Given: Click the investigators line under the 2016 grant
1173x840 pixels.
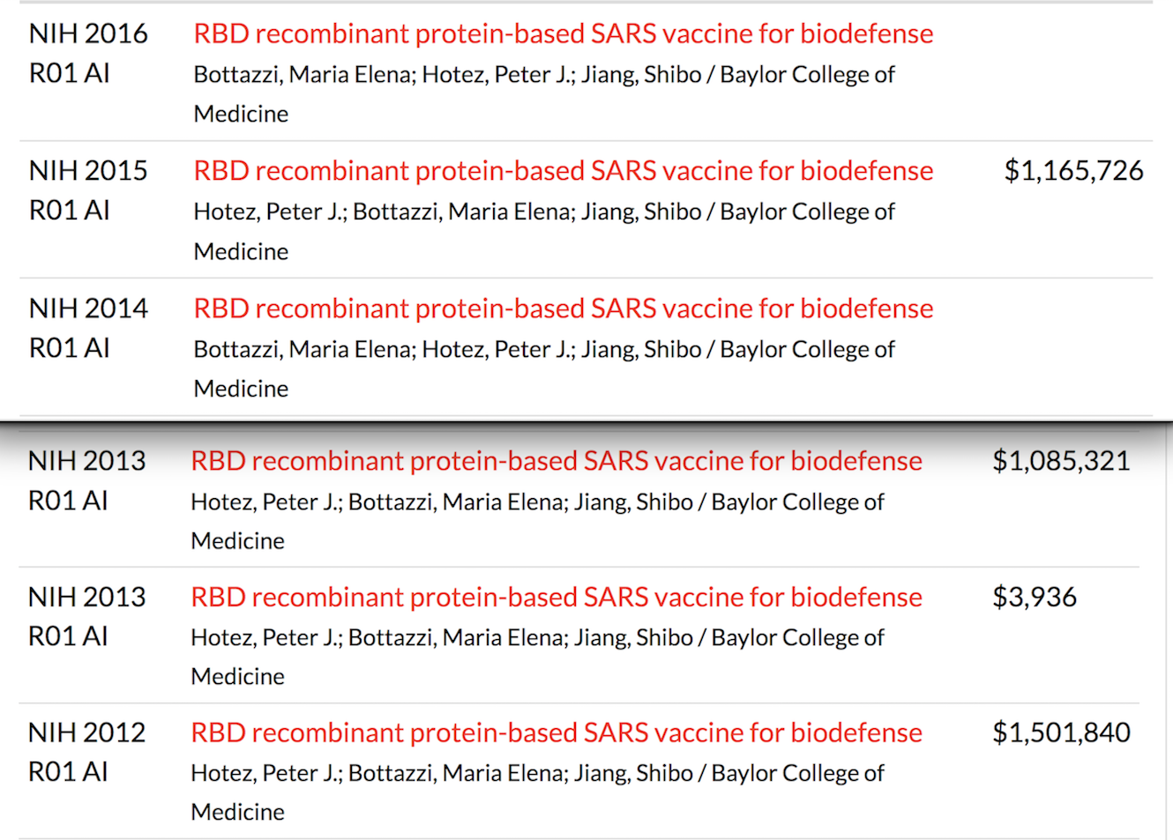Looking at the screenshot, I should 543,75.
